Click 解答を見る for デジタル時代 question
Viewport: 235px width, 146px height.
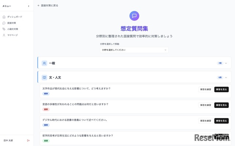pyautogui.click(x=221, y=121)
